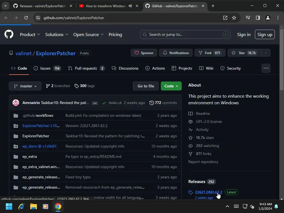
Task: Bookmark page with the star icon
Action: [x=234, y=18]
